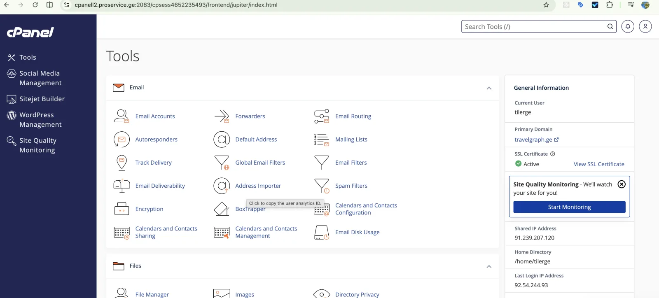
Task: Click the last login IP 92.54.244.93
Action: click(x=531, y=285)
